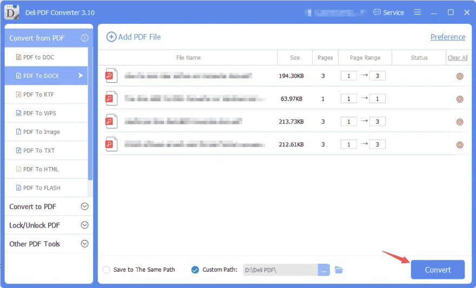Open the Preference link
Image resolution: width=476 pixels, height=288 pixels.
448,37
